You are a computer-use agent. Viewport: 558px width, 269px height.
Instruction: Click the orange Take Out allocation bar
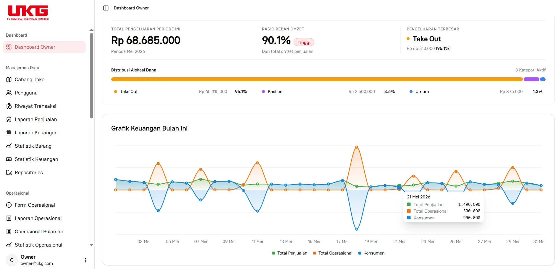(x=317, y=79)
